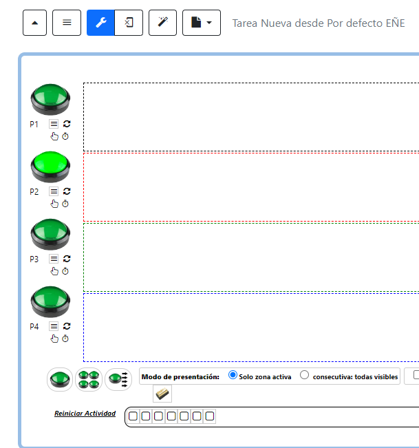Image resolution: width=419 pixels, height=448 pixels.
Task: Click the P4 refresh arrows icon
Action: [x=67, y=326]
